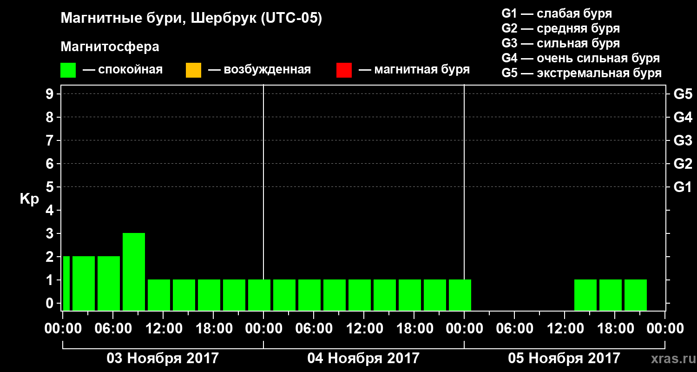The image size is (697, 372).
Task: Click the orange 'возбужденная' legend swatch
Action: click(193, 70)
